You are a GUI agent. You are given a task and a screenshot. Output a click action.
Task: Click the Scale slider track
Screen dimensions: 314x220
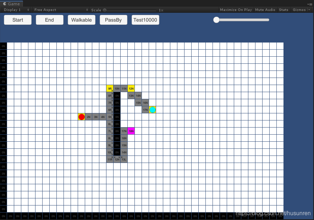click(x=130, y=10)
